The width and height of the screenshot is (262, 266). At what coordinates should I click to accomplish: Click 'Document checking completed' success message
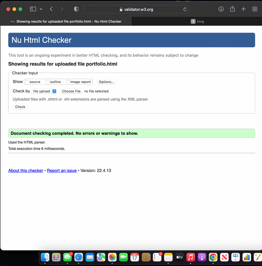132,133
